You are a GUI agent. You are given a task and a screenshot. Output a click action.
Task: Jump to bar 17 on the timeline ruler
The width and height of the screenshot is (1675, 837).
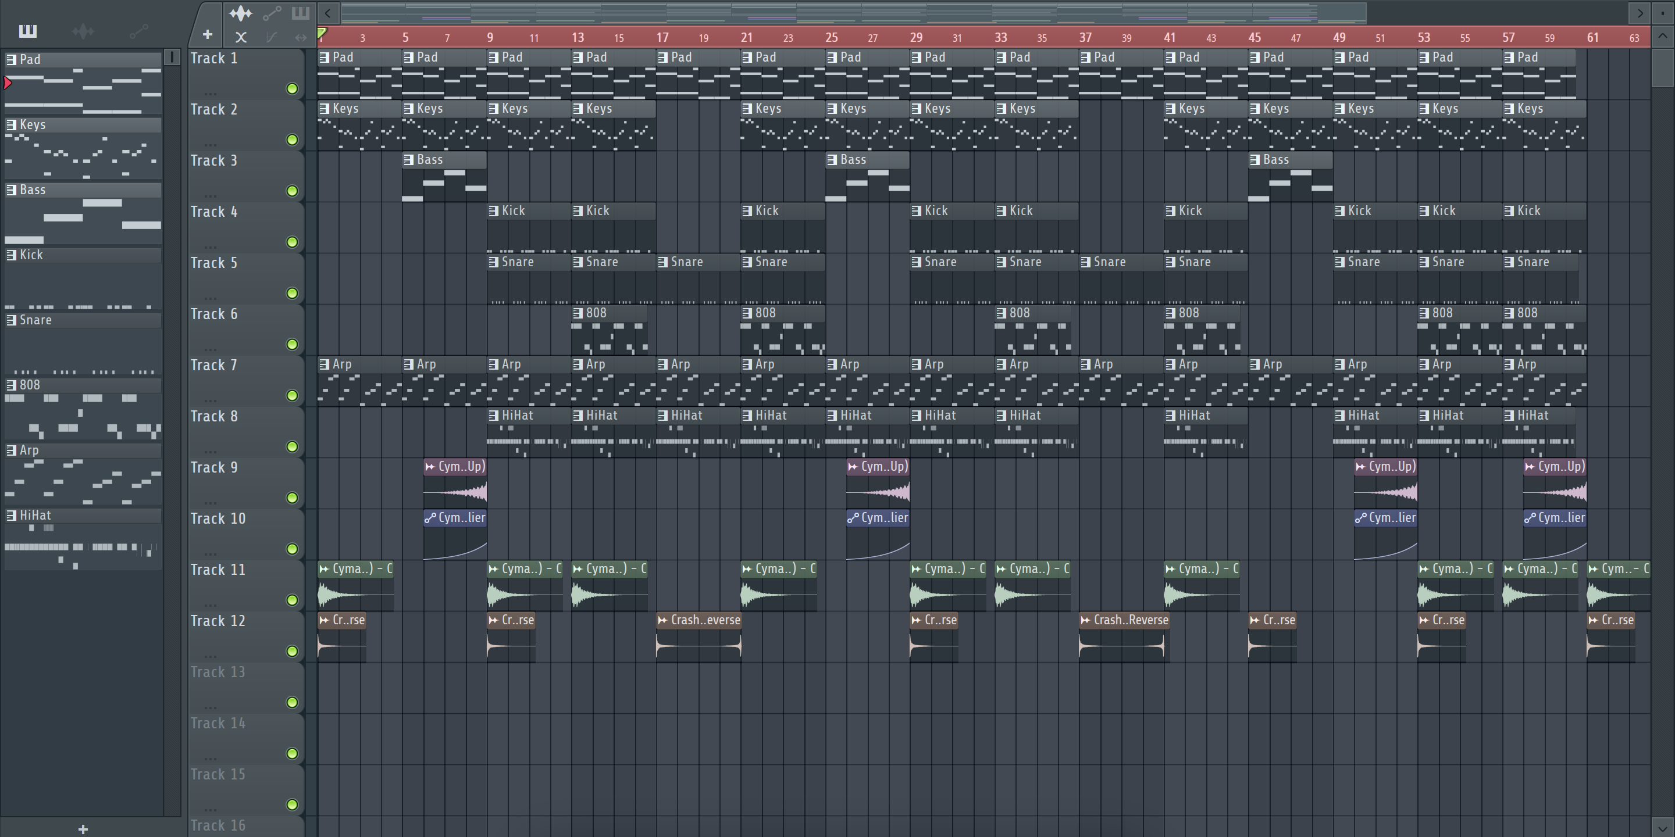662,38
